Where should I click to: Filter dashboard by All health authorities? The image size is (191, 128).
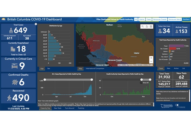click(136, 19)
